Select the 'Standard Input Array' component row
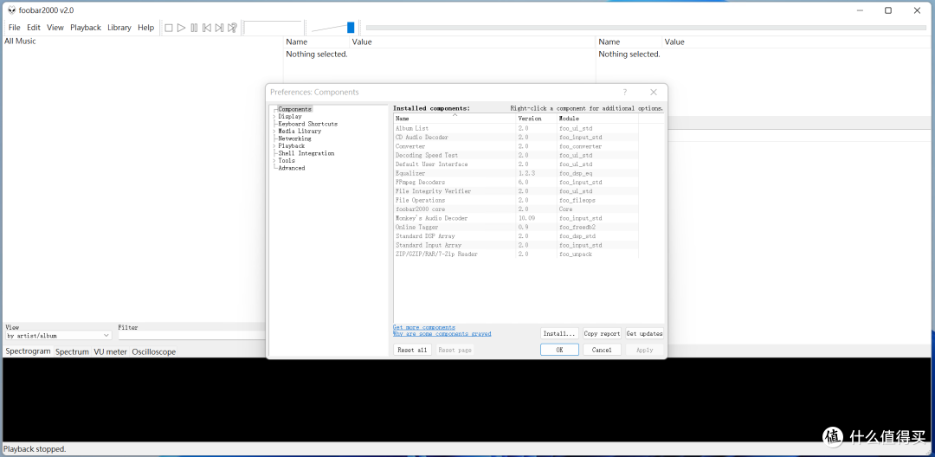Screen dimensions: 935x457 516,245
